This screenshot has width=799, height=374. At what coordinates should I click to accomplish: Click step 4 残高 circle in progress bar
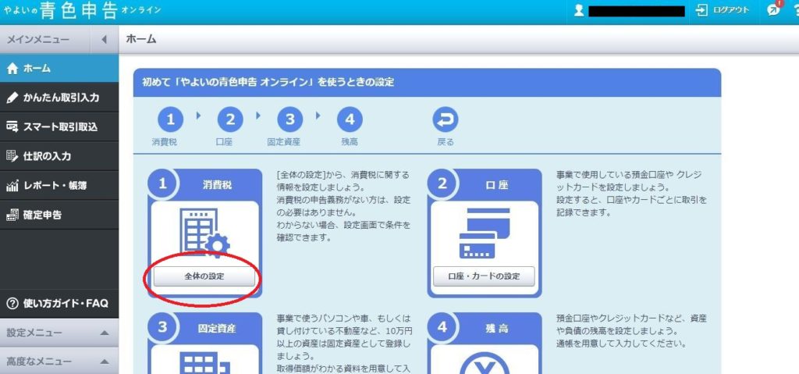[x=350, y=120]
